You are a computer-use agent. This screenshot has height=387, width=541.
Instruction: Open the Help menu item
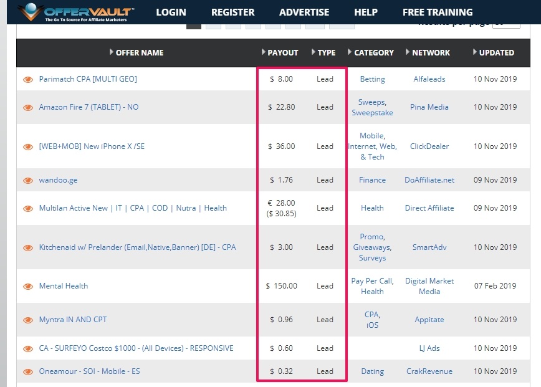click(366, 12)
